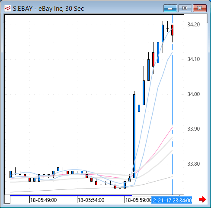Minimize the S.EBAY chart window
This screenshot has width=211, height=208.
click(170, 8)
